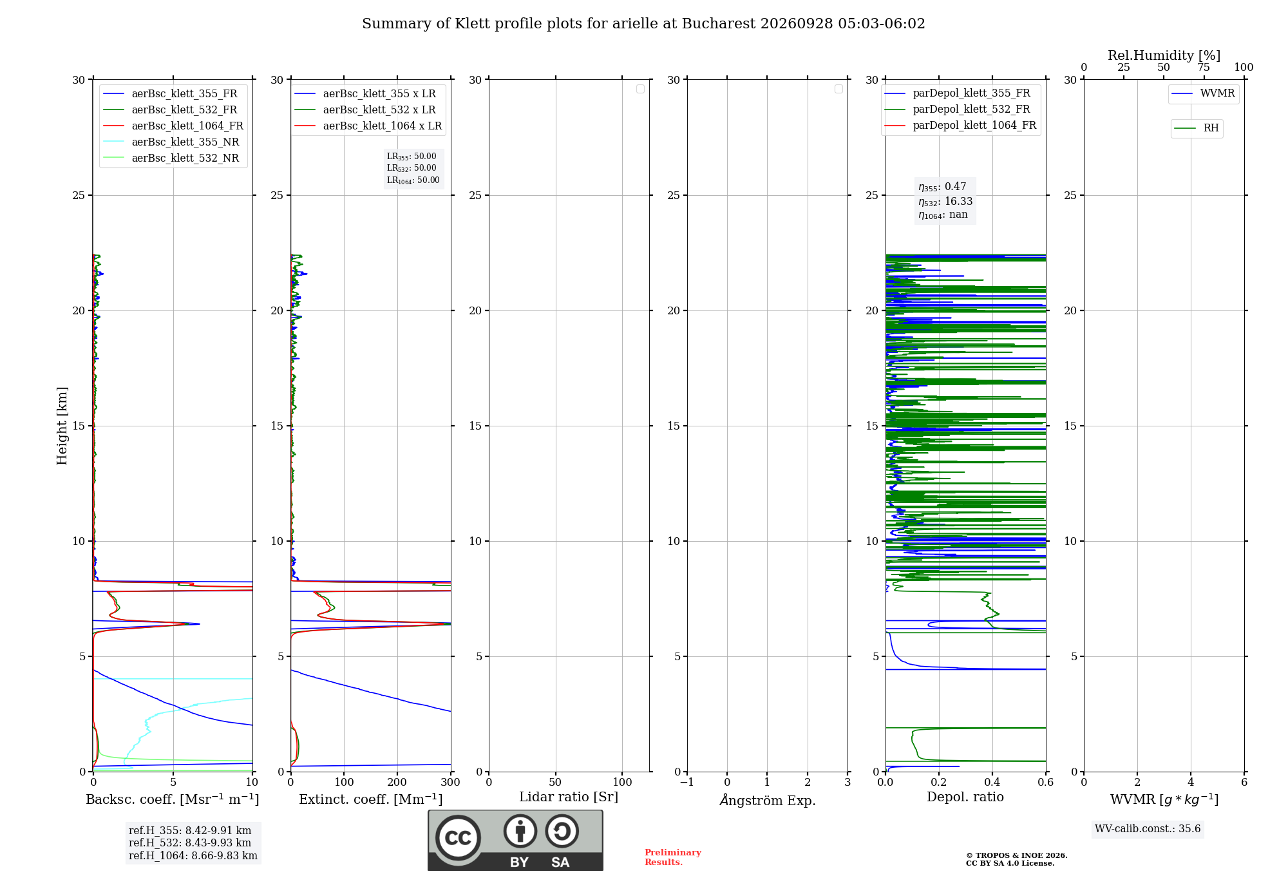Click the ref.H_532: 8.43-9.93 km text
Image resolution: width=1288 pixels, height=876 pixels.
[x=190, y=843]
